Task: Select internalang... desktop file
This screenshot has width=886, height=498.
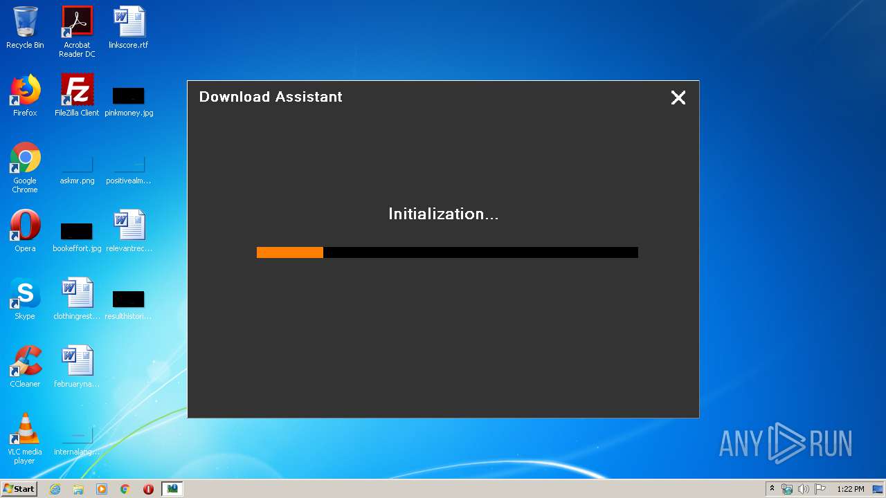Action: point(77,441)
